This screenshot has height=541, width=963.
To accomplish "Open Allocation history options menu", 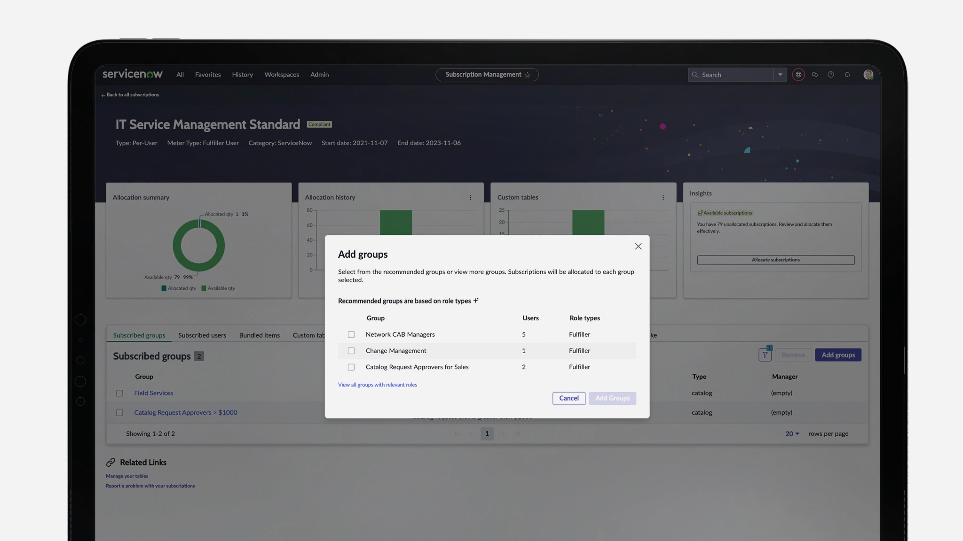I will click(x=470, y=198).
